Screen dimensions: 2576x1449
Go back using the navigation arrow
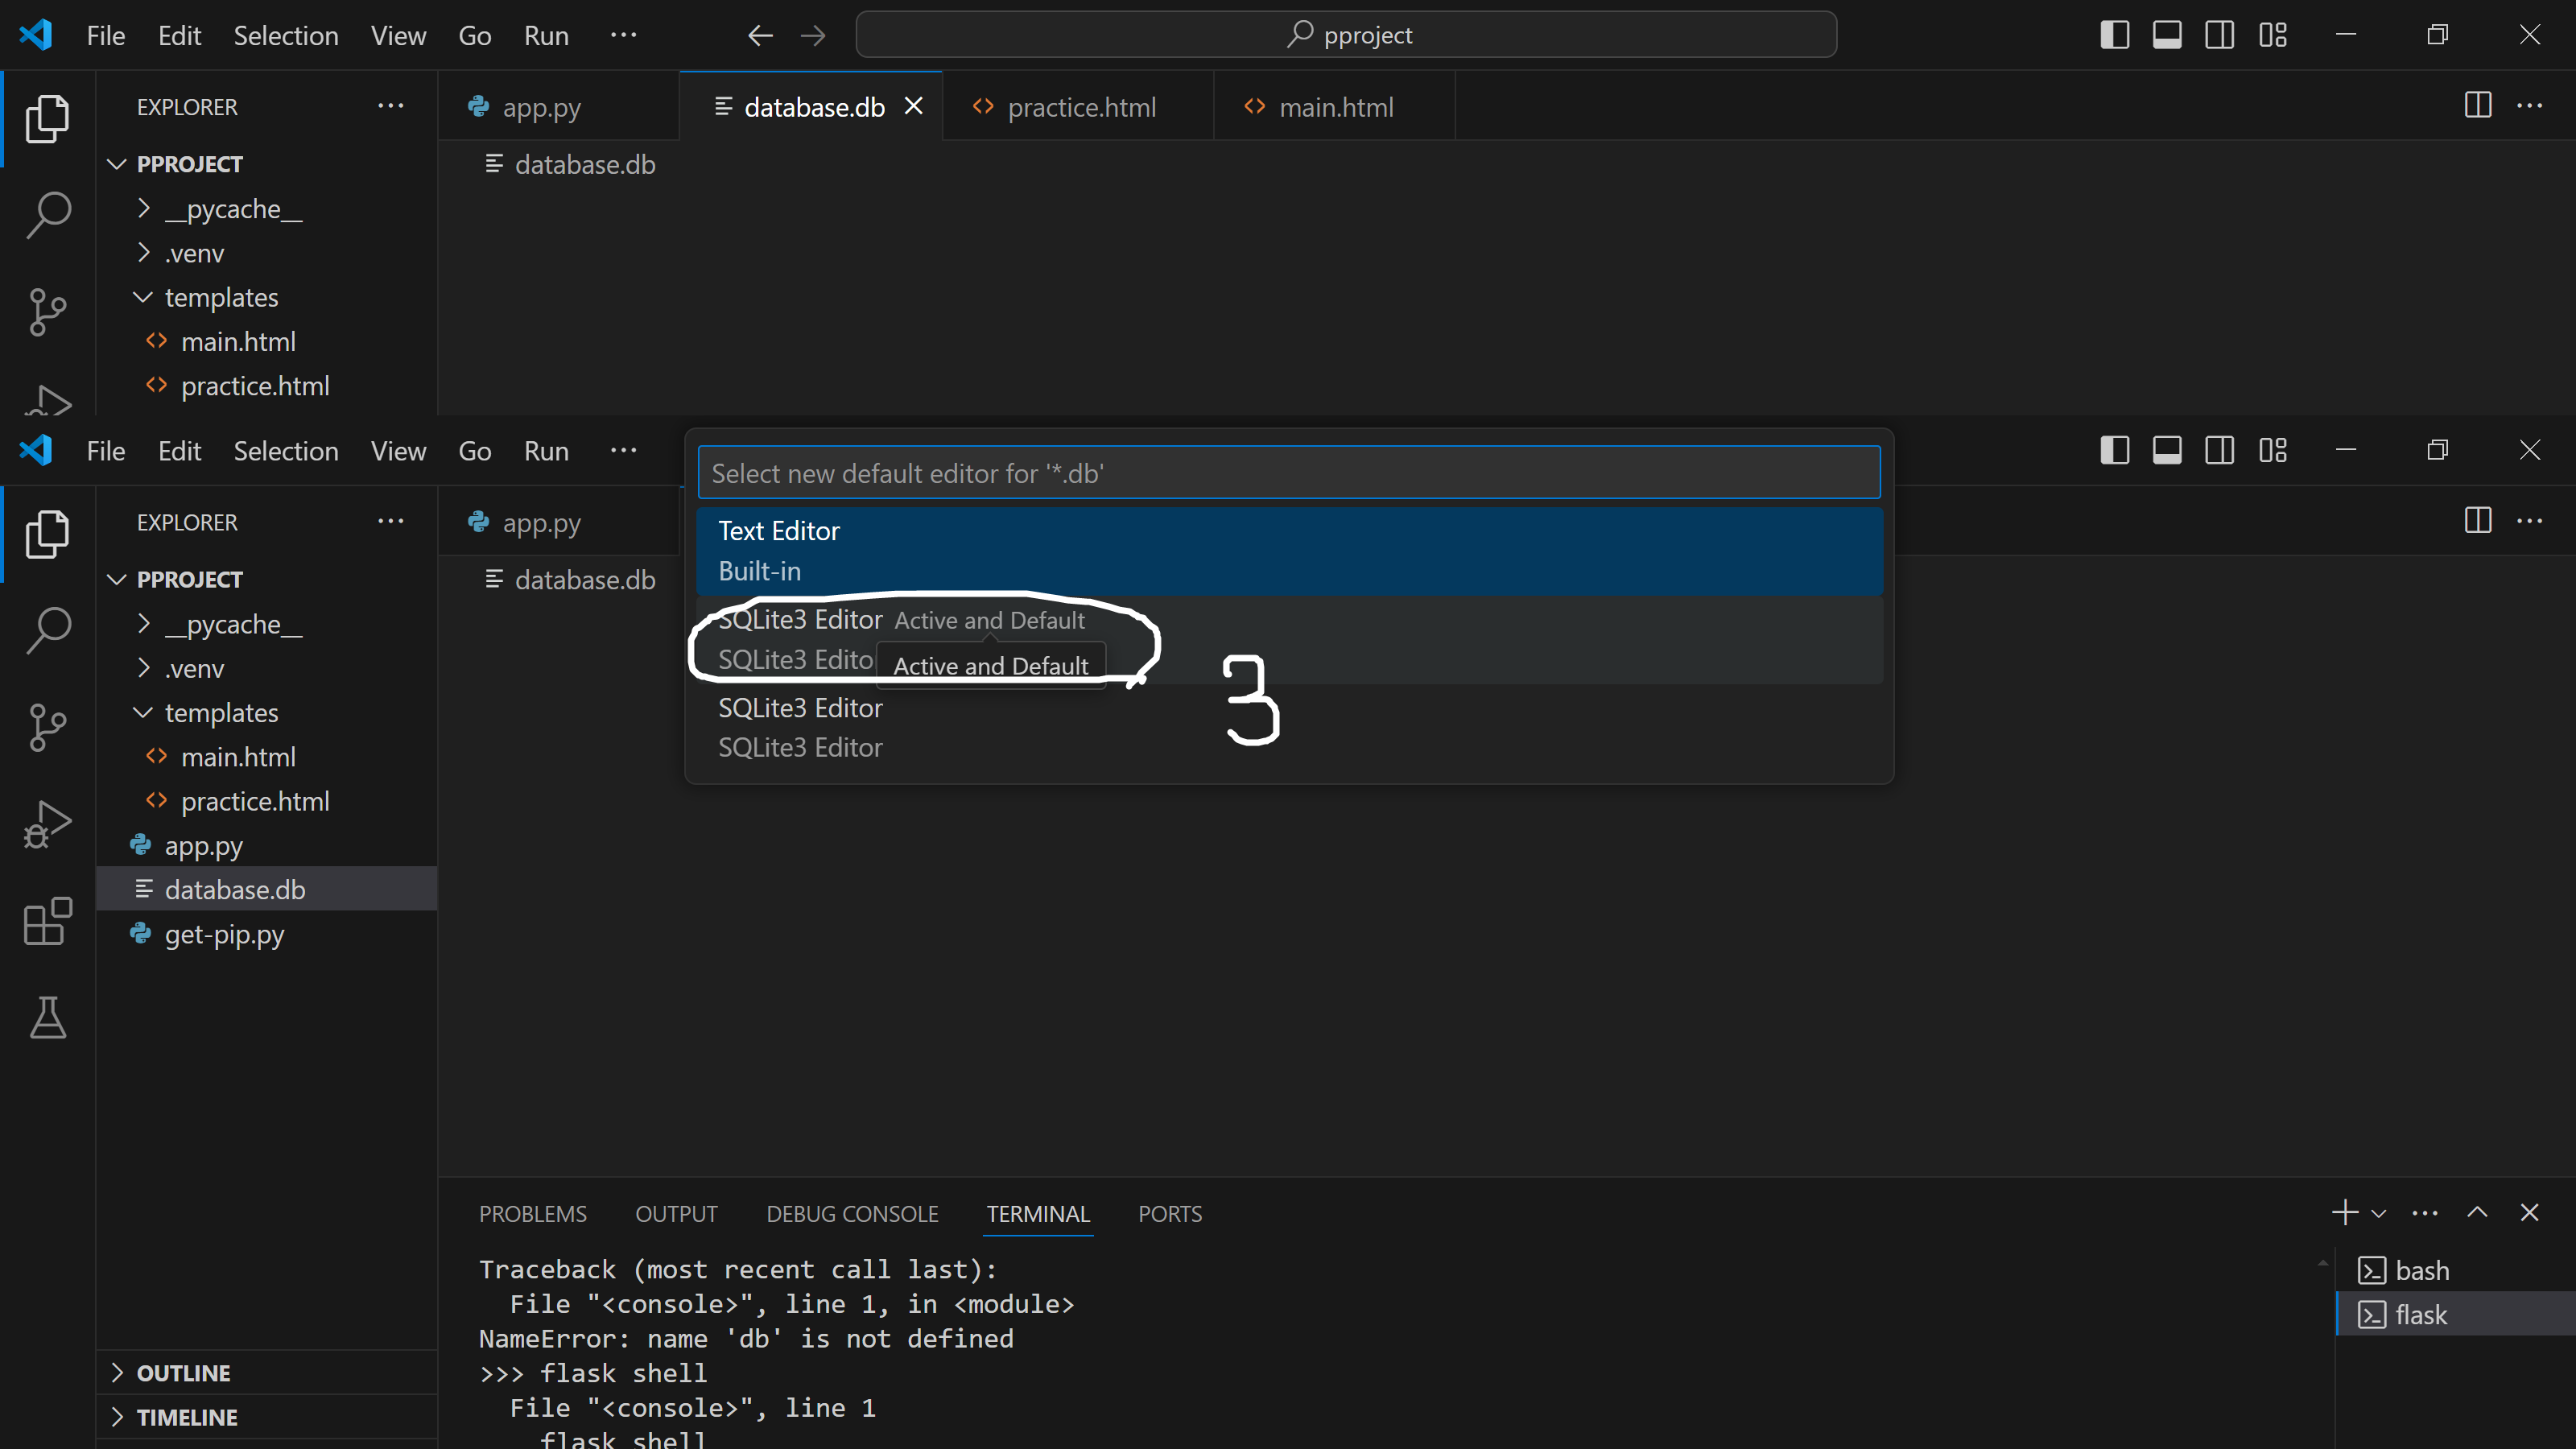[760, 36]
